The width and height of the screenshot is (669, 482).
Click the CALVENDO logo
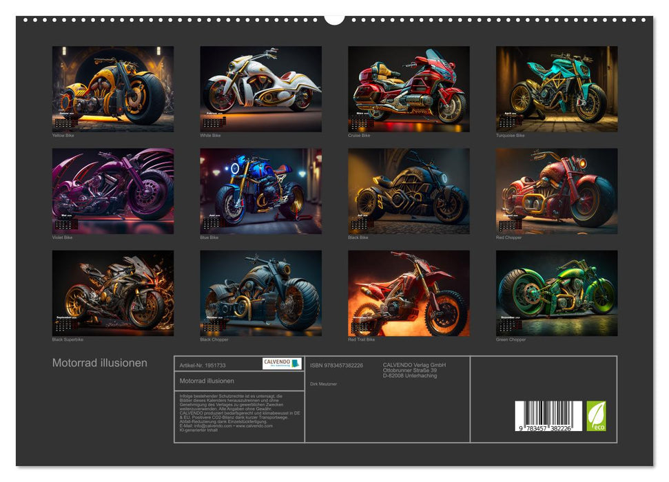tap(281, 362)
